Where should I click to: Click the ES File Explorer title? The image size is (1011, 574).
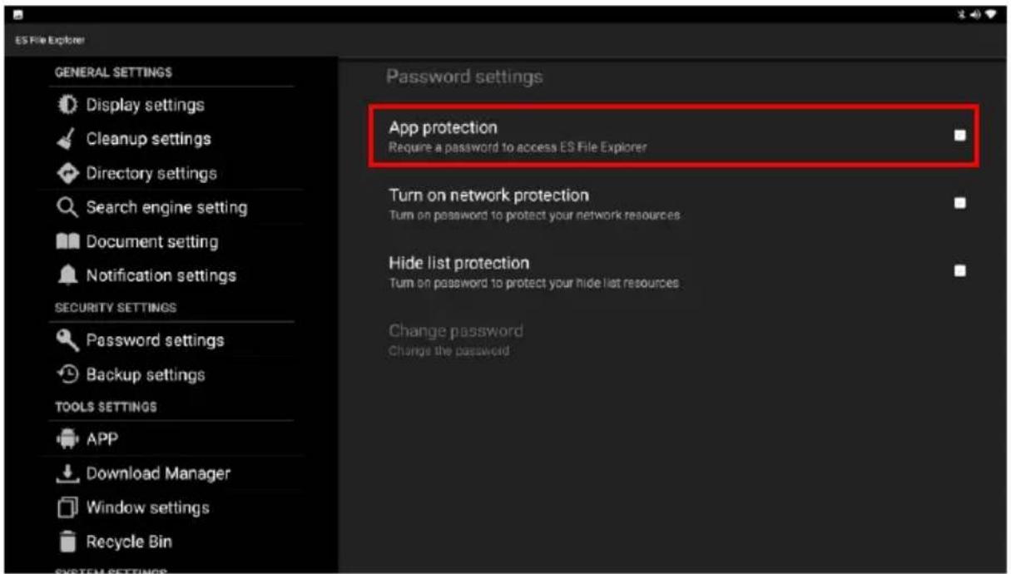click(x=49, y=40)
